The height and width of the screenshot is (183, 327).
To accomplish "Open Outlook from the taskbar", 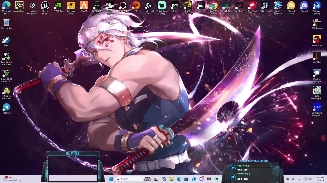I will (194, 179).
